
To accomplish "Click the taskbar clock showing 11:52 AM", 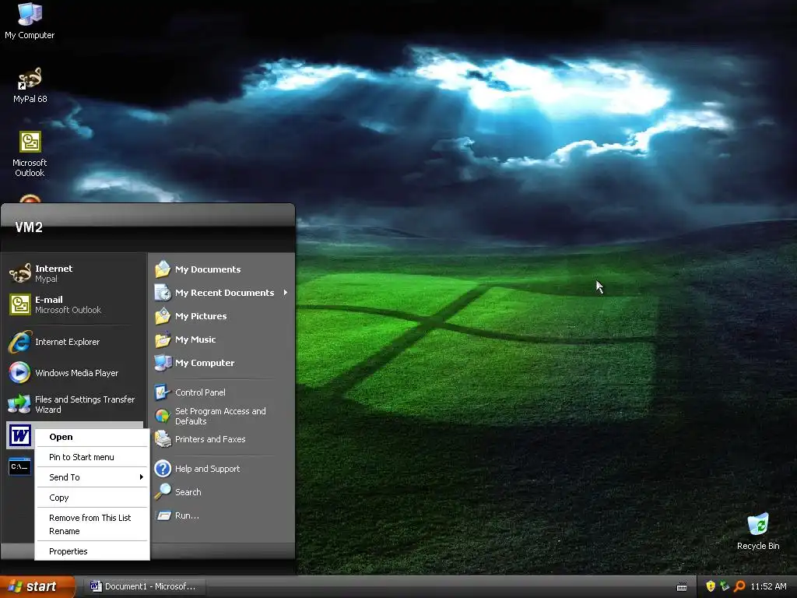I will 768,586.
